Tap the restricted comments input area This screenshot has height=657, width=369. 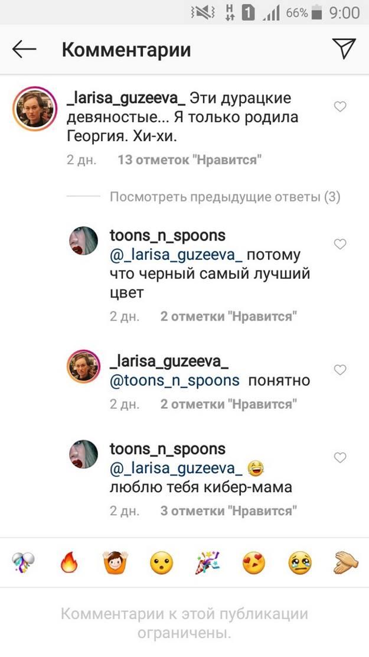click(x=184, y=623)
